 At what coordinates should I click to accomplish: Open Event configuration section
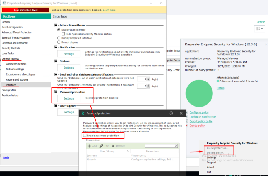tap(12, 27)
